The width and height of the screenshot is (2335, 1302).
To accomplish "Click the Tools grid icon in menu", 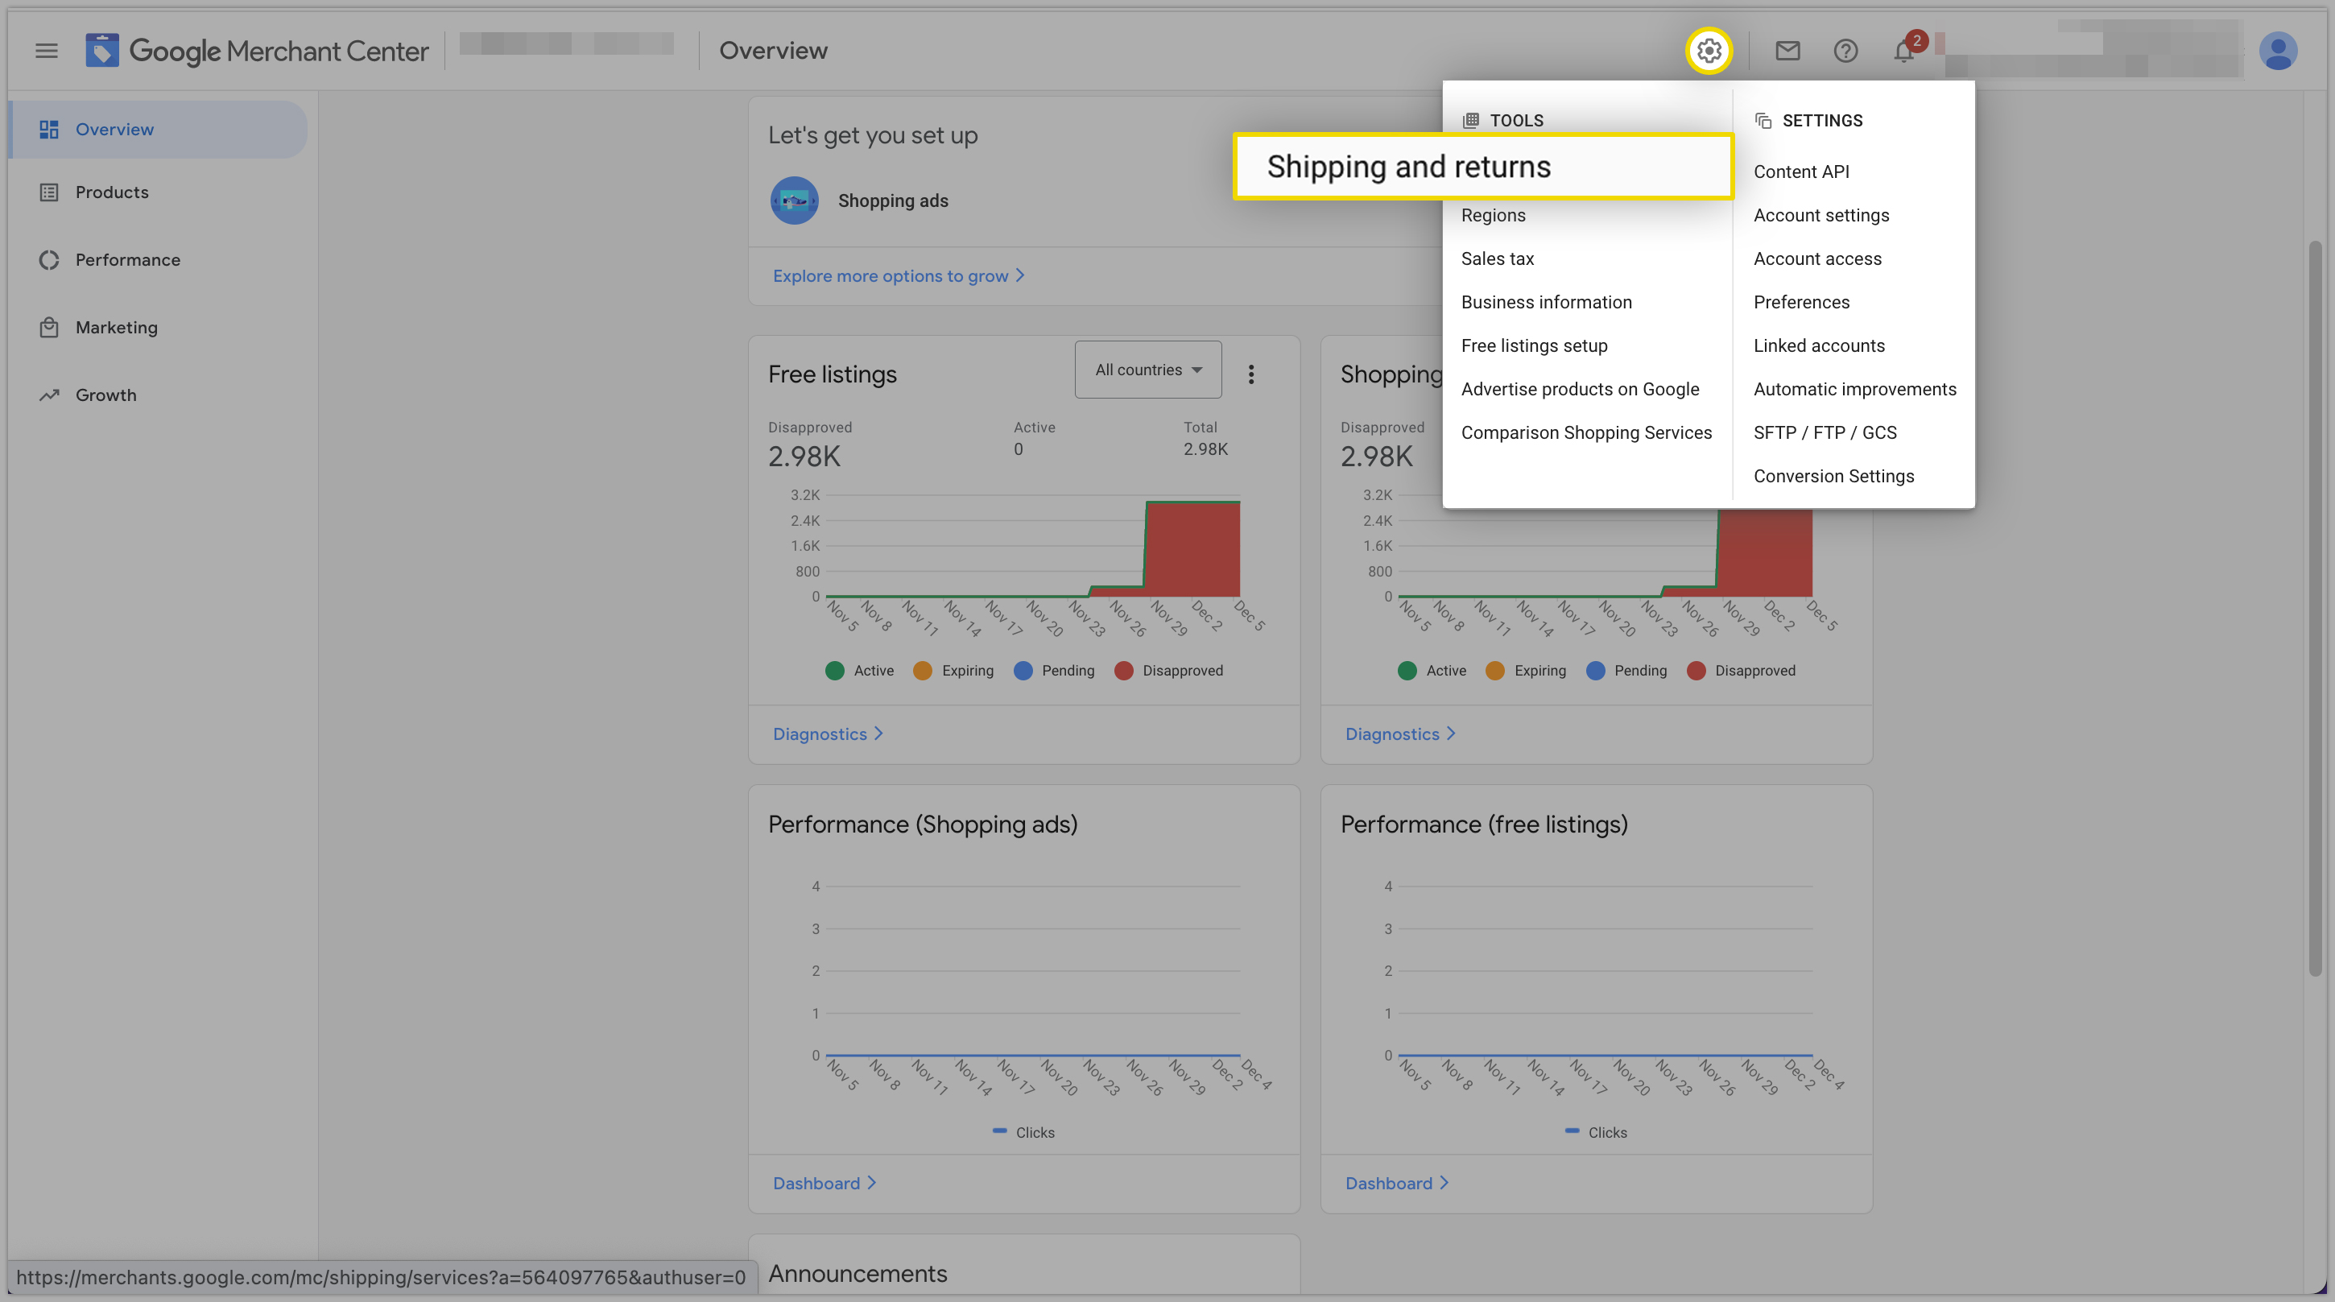I will click(1470, 121).
